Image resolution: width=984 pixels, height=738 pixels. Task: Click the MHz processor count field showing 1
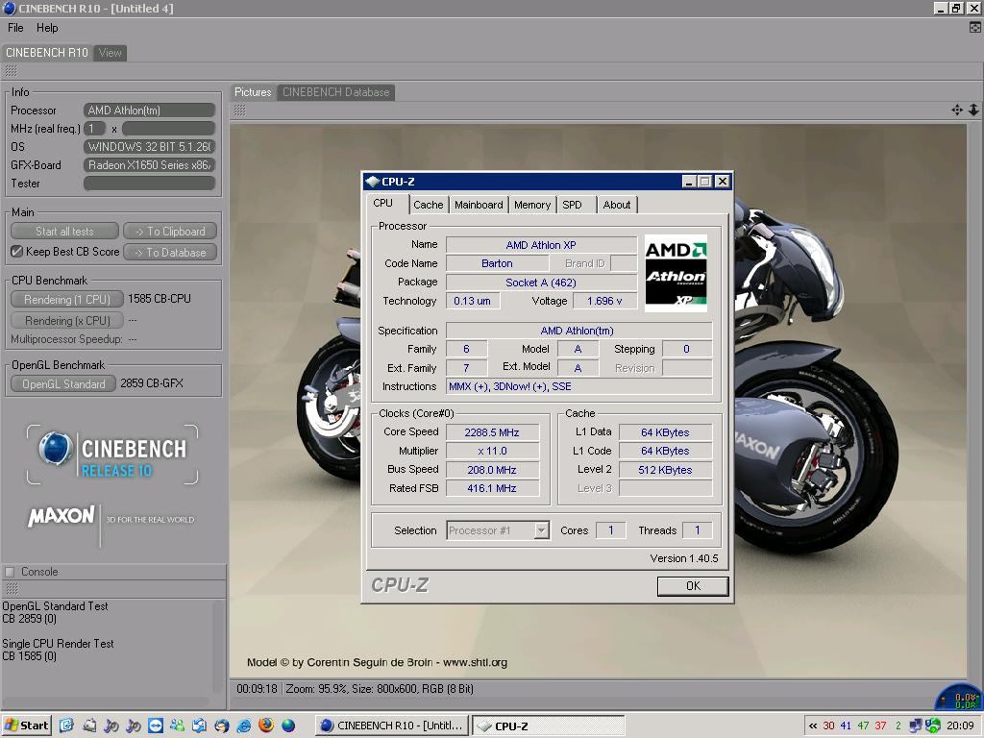pyautogui.click(x=95, y=129)
